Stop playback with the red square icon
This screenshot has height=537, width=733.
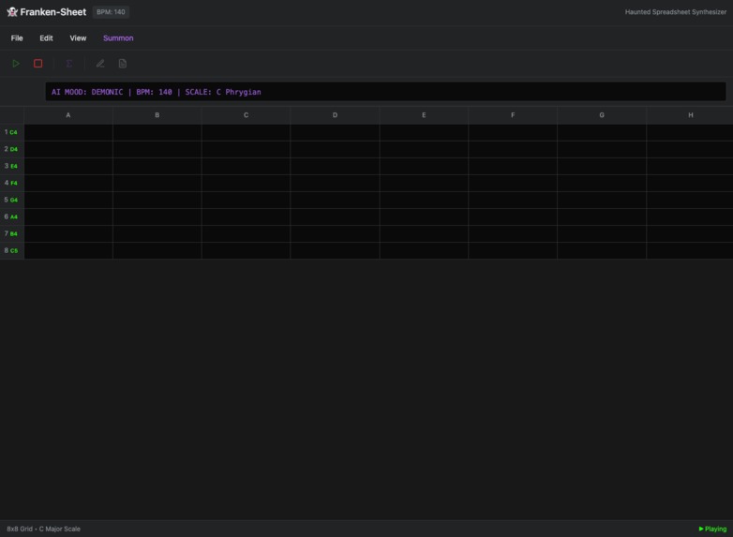tap(38, 64)
